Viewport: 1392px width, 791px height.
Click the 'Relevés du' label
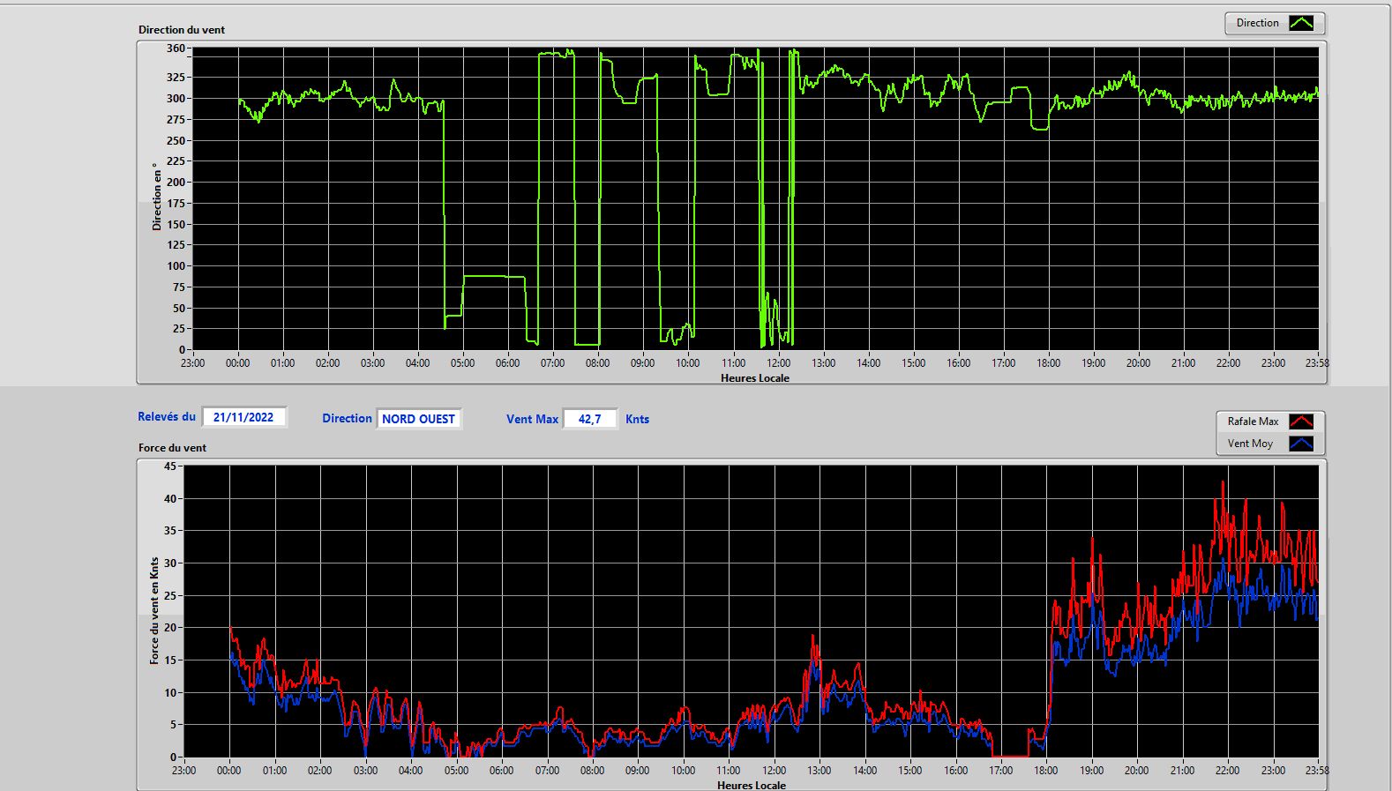[x=167, y=417]
